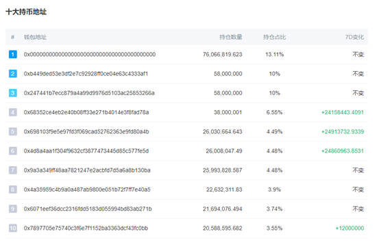The height and width of the screenshot is (249, 379).
Task: Open wallet address starting 0x7897705e7574
Action: [86, 228]
